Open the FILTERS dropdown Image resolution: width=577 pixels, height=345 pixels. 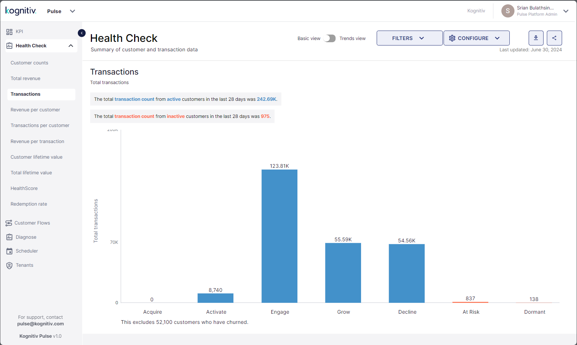[x=410, y=38]
